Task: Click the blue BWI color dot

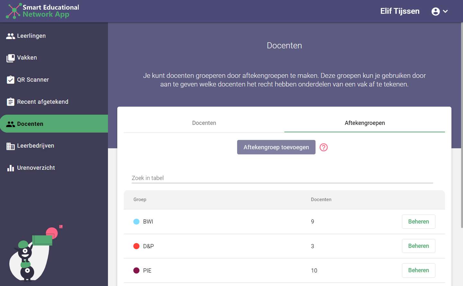Action: pyautogui.click(x=136, y=222)
